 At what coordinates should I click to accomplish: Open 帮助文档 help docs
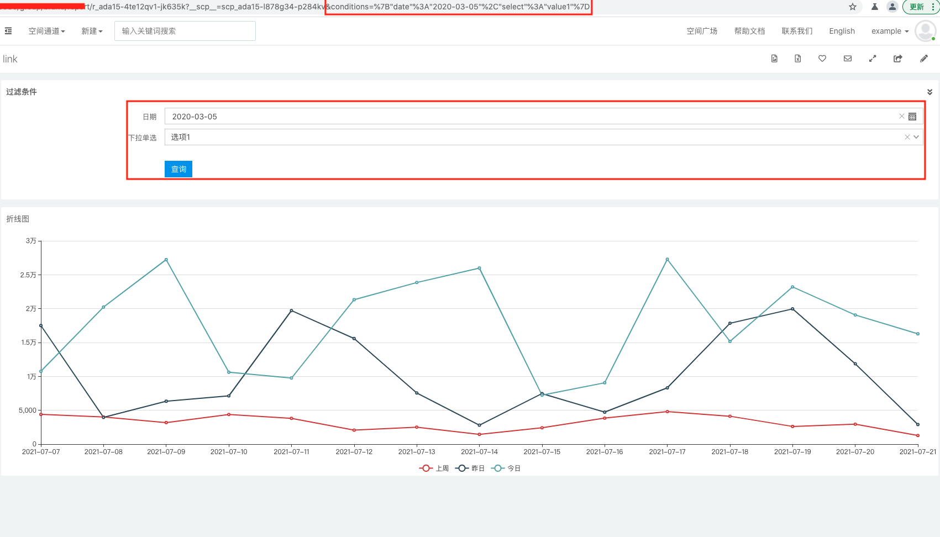pyautogui.click(x=749, y=31)
